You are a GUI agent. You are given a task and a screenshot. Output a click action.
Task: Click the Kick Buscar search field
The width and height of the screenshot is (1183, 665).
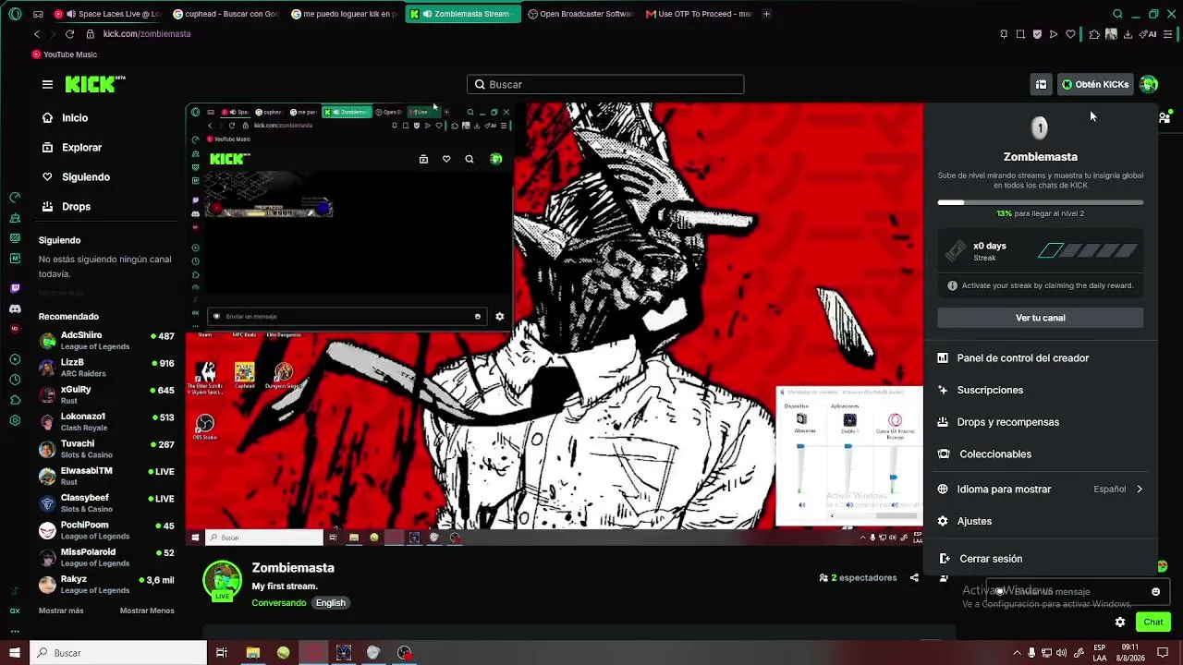click(x=605, y=84)
